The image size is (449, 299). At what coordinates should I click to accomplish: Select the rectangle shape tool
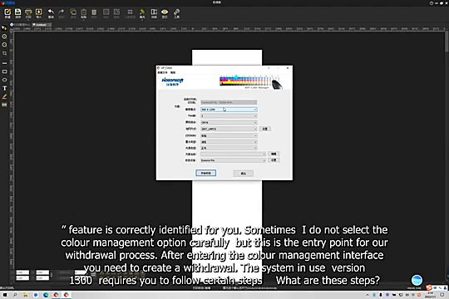tap(4, 71)
